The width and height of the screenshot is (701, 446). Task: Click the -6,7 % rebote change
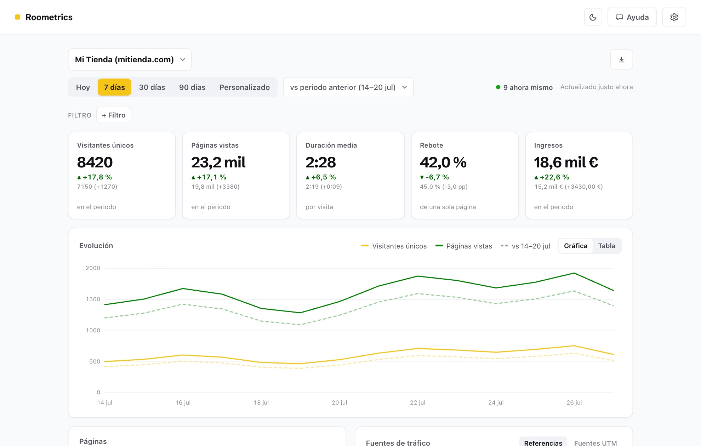434,177
